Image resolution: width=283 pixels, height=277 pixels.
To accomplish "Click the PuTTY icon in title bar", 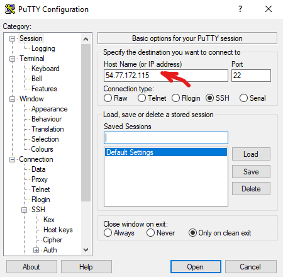I will tap(10, 9).
